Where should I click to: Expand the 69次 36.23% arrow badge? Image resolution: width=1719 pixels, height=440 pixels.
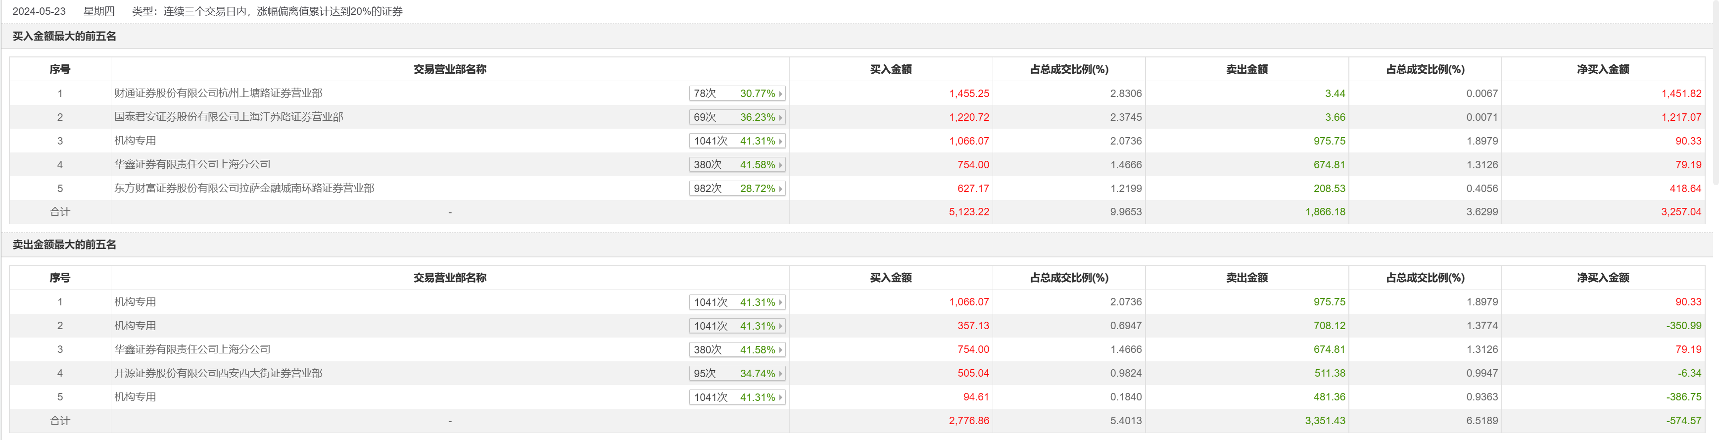[x=737, y=117]
